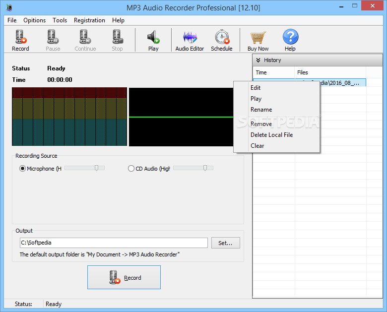The width and height of the screenshot is (387, 312).
Task: Choose Play in the context menu
Action: [276, 99]
